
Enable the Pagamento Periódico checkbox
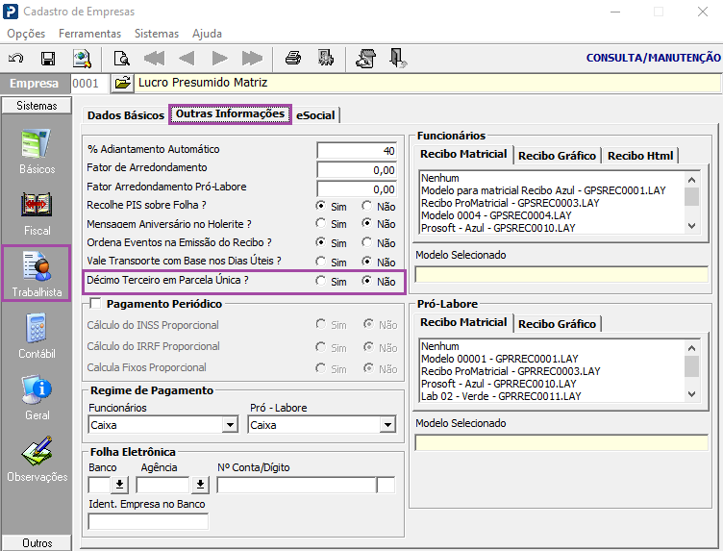tap(94, 304)
